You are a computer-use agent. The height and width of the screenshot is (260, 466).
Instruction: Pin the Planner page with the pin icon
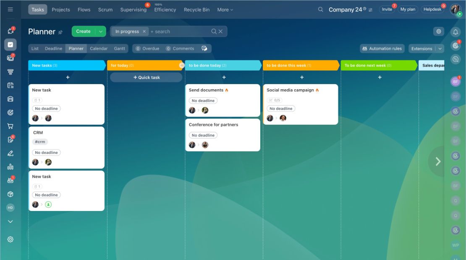pyautogui.click(x=60, y=32)
